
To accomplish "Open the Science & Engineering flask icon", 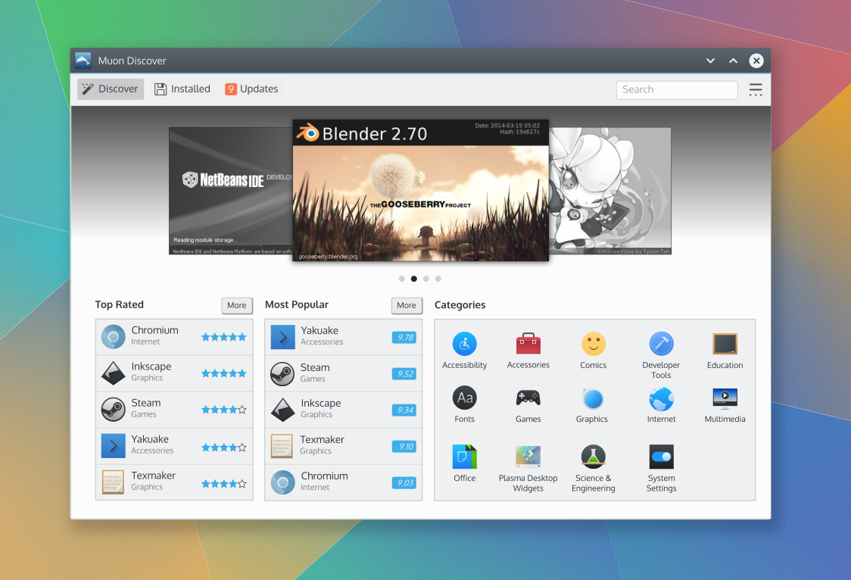I will click(593, 457).
